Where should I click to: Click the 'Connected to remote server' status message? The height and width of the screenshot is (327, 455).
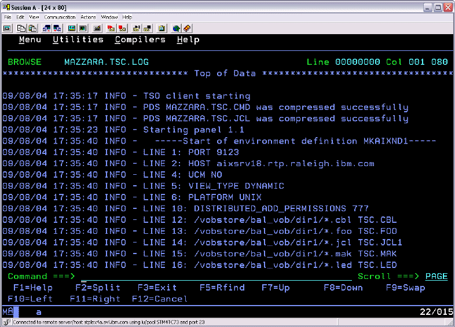(x=108, y=322)
